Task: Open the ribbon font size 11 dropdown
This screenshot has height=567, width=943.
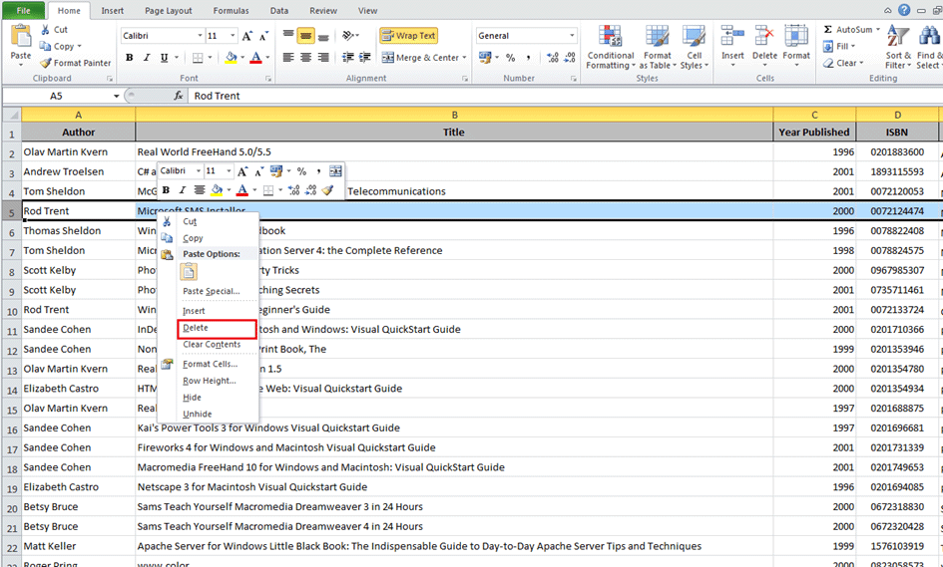Action: [233, 36]
